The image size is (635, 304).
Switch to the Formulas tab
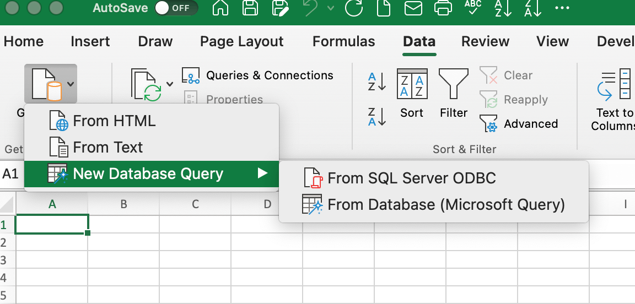343,41
